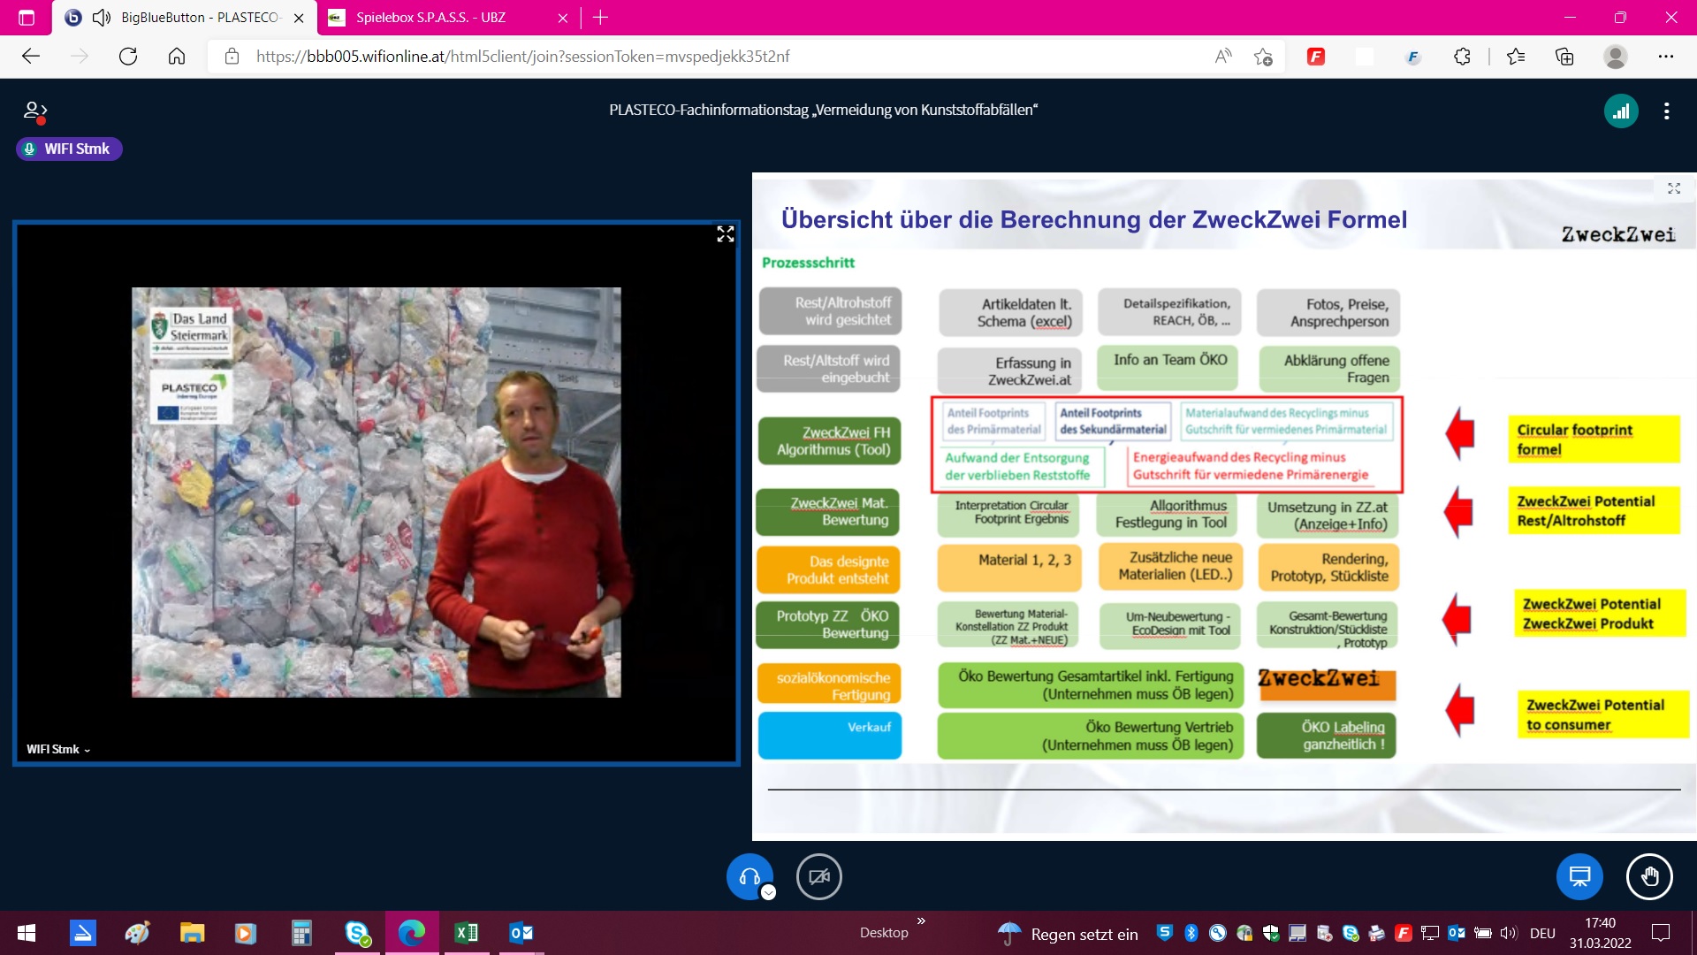Open the notification center
The height and width of the screenshot is (955, 1697).
pos(1661,933)
